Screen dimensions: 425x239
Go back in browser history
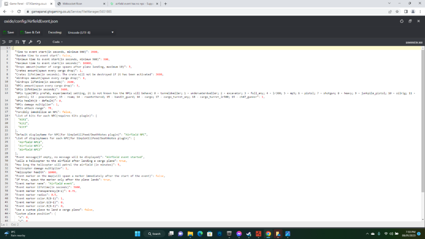[x=5, y=11]
